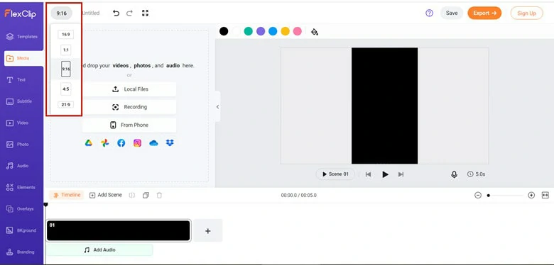Import from Google Drive icon

(88, 142)
